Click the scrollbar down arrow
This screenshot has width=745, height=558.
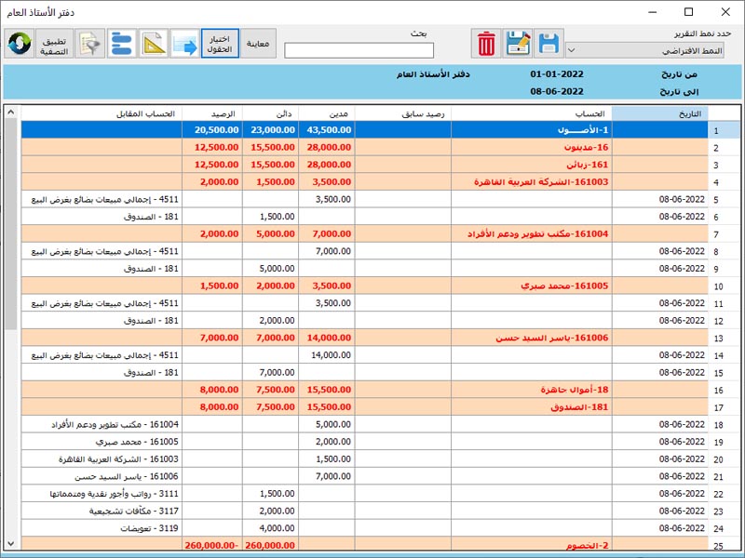pos(11,542)
